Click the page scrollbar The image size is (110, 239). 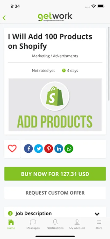coord(109,64)
